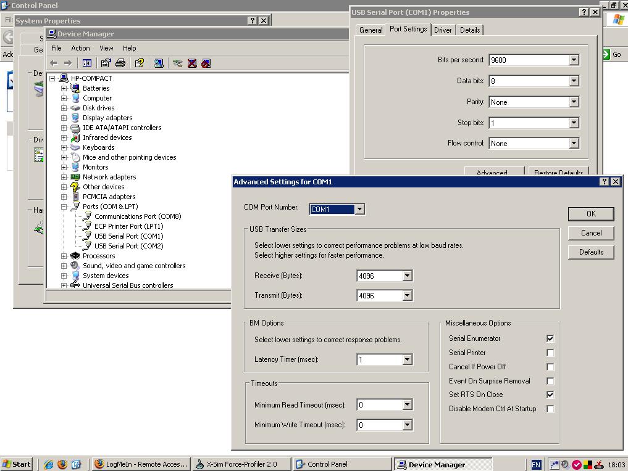
Task: Launch Firefox from Quick Launch
Action: [62, 464]
